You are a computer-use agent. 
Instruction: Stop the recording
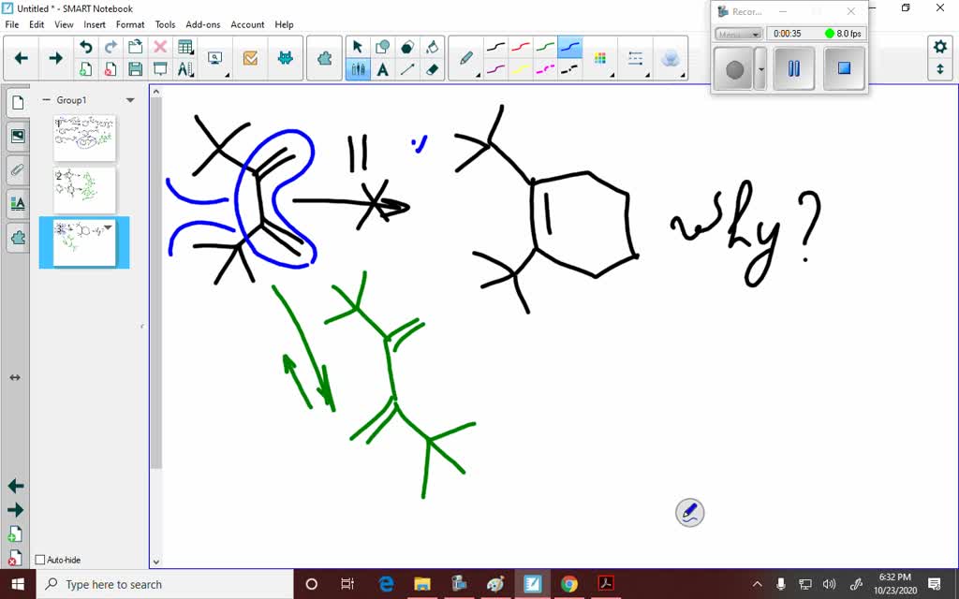pyautogui.click(x=843, y=68)
